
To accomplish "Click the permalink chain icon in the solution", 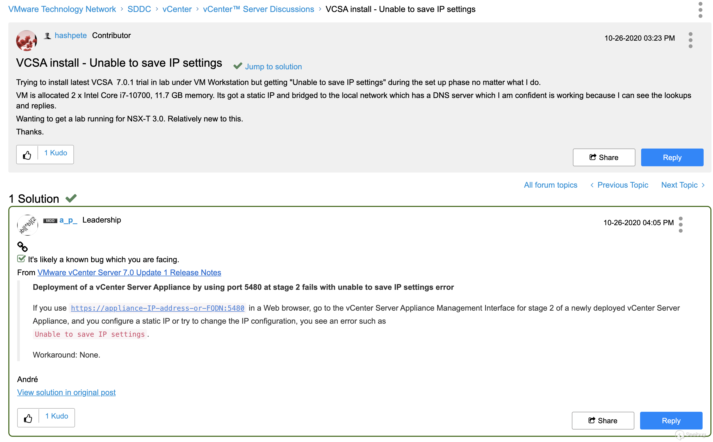I will (x=22, y=247).
